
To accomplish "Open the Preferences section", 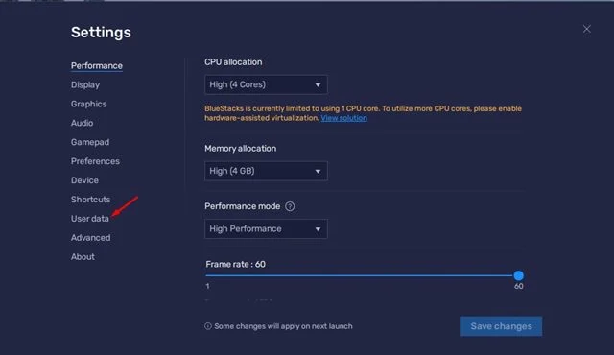I will (95, 161).
